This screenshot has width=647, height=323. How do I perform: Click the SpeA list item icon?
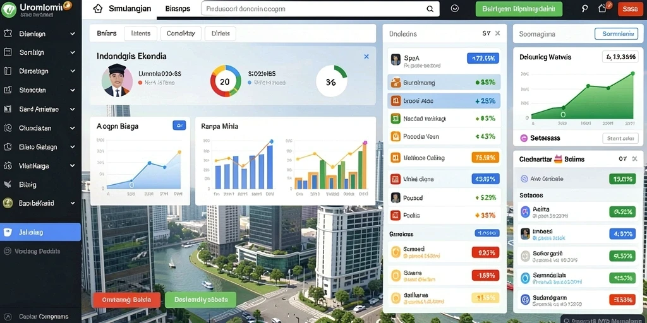pyautogui.click(x=396, y=60)
